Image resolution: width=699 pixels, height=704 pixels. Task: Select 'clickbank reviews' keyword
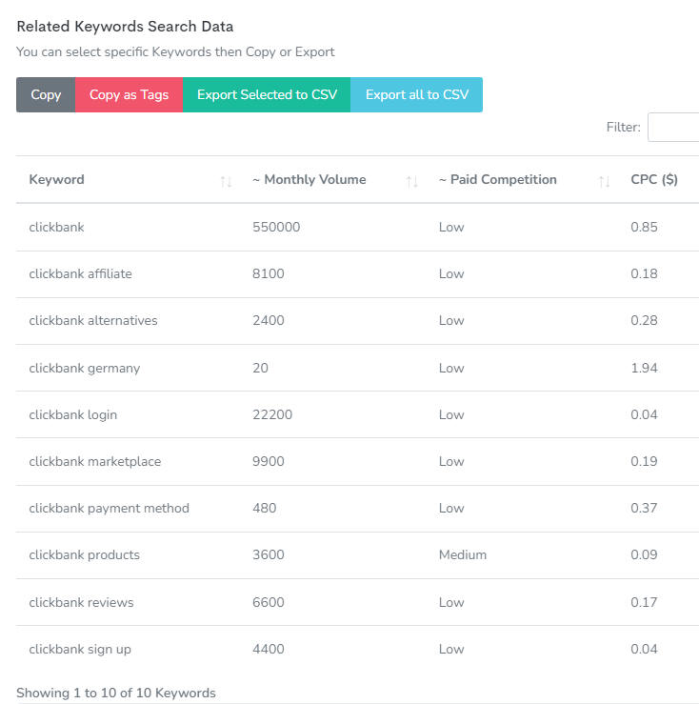81,602
